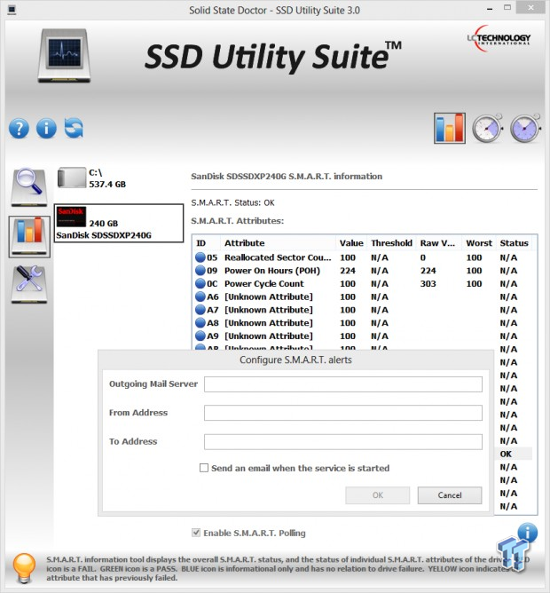Open S.M.A.R.T. bar chart toolbar icon

450,128
